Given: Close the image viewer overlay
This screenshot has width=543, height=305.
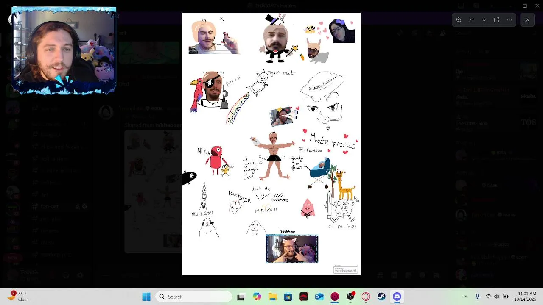Looking at the screenshot, I should pyautogui.click(x=527, y=20).
